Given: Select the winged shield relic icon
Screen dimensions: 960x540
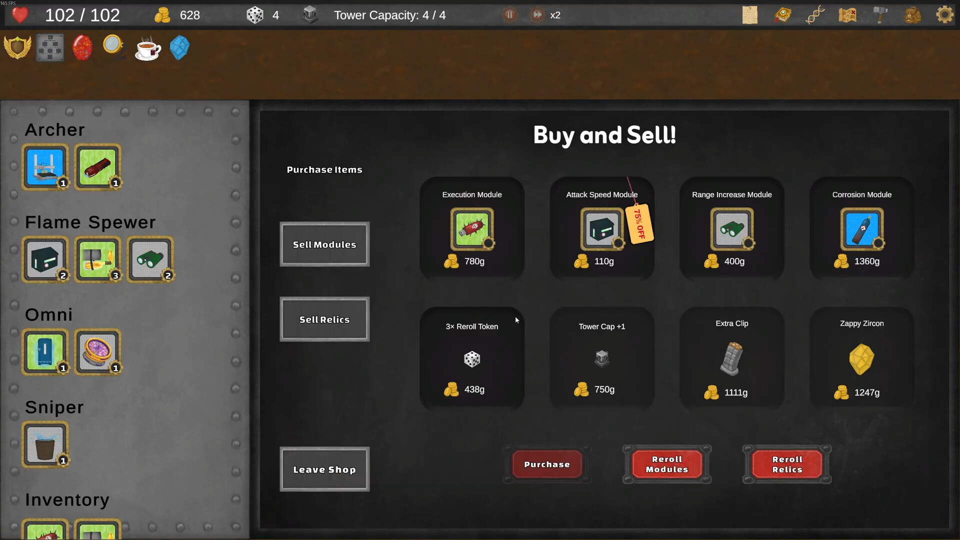Looking at the screenshot, I should (17, 48).
